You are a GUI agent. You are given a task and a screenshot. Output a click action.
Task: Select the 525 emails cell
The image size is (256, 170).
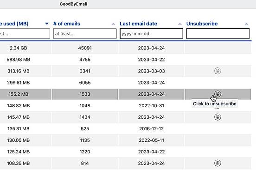85,129
